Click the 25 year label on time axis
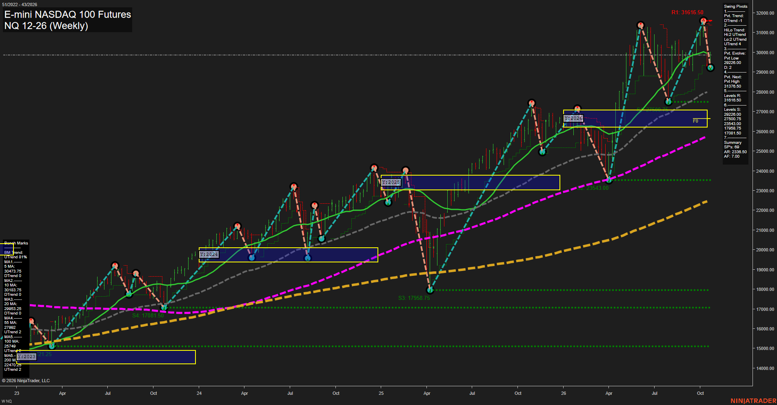 point(381,393)
